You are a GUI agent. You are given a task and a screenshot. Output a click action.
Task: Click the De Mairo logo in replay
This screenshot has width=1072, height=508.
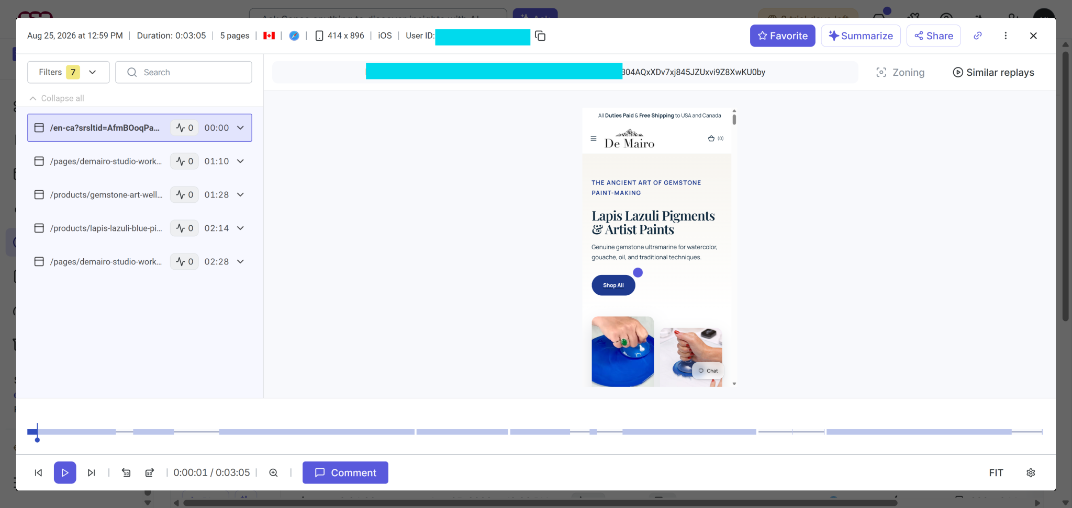(x=629, y=140)
